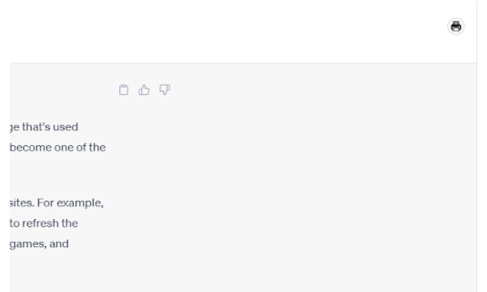The height and width of the screenshot is (292, 487).
Task: Click the word "sites." in the response
Action: [x=22, y=203]
